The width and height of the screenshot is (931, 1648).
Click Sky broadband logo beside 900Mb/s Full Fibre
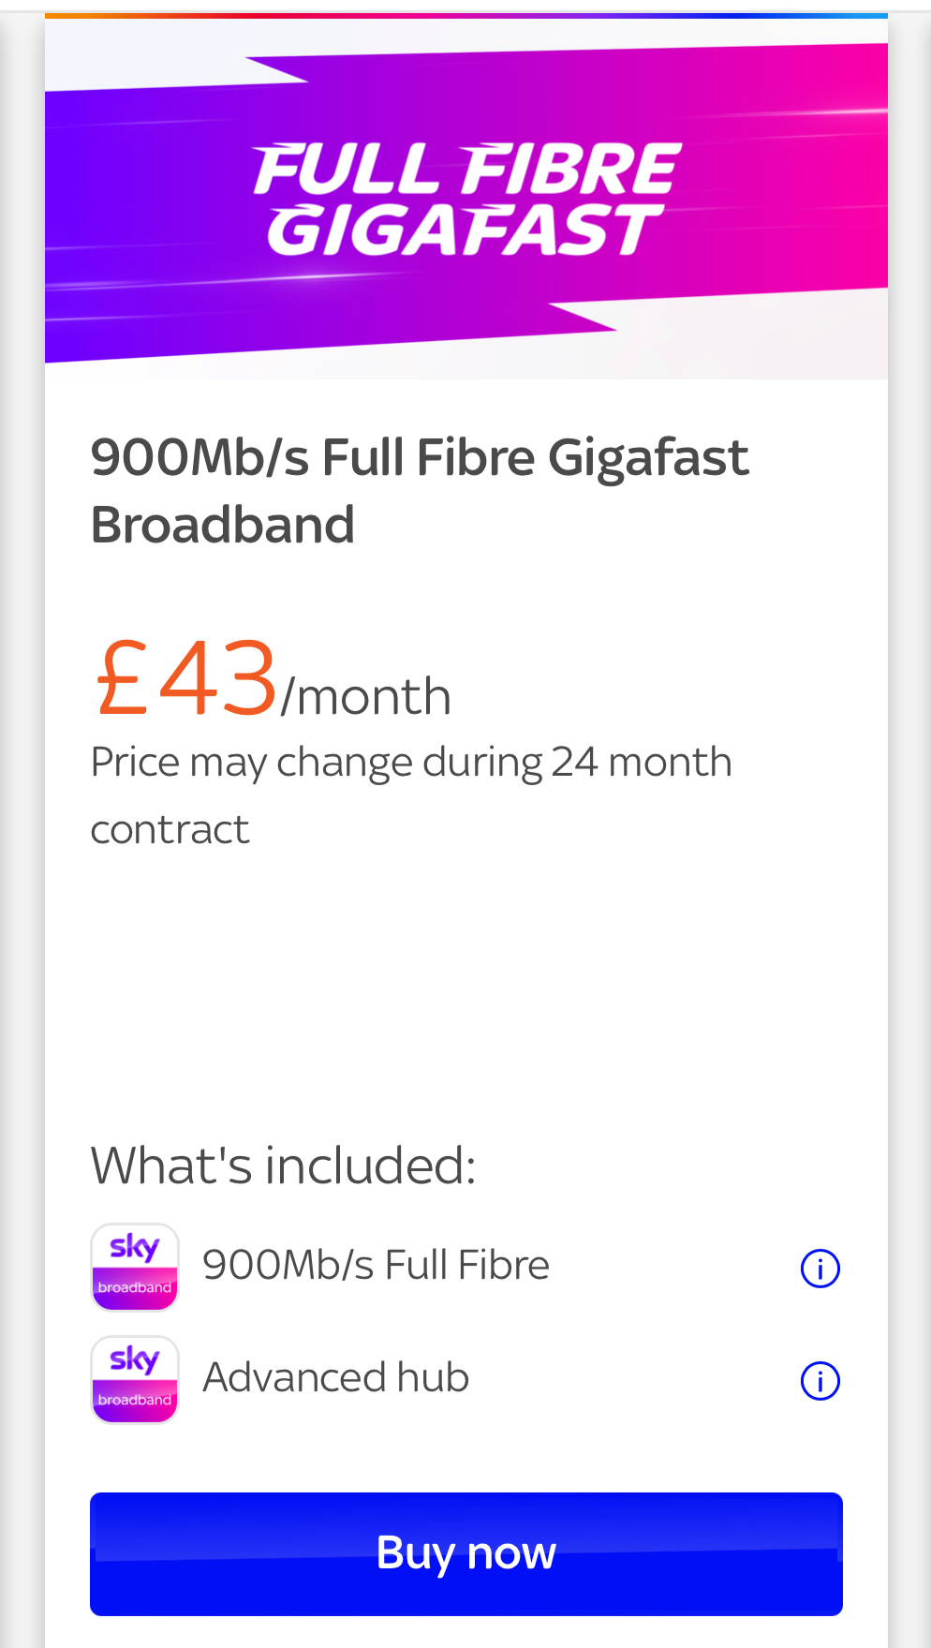[135, 1267]
